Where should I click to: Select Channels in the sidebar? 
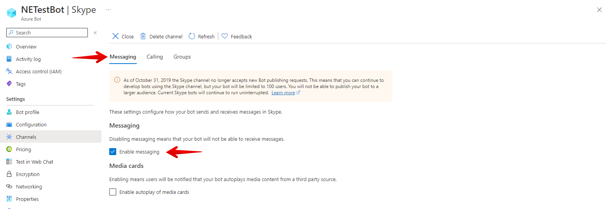point(51,137)
